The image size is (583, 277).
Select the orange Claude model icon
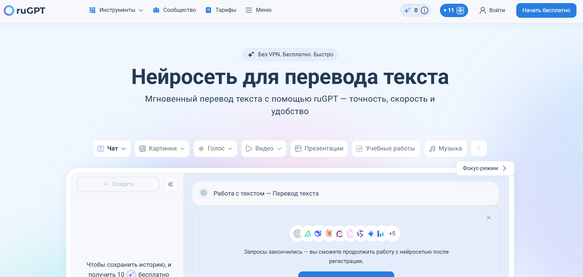coord(329,233)
